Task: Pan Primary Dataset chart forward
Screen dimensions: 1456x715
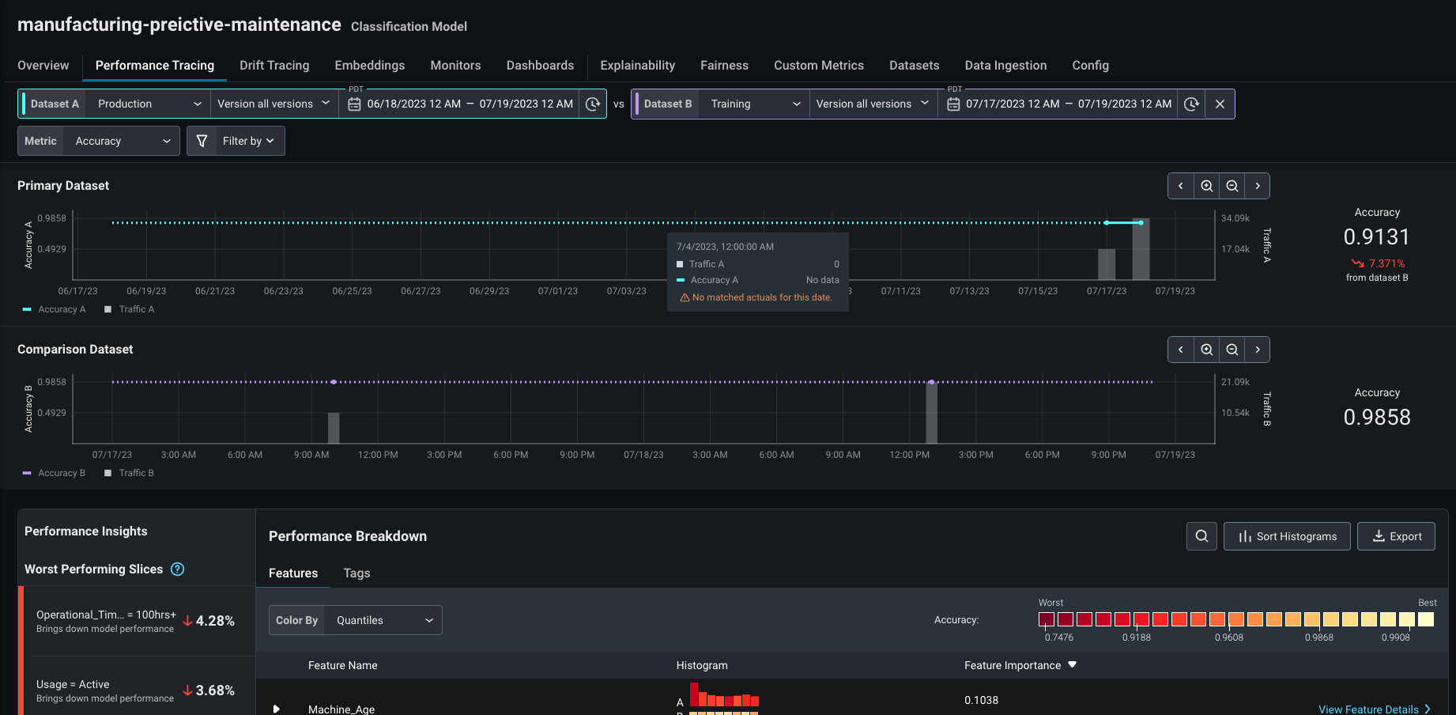Action: [1258, 186]
